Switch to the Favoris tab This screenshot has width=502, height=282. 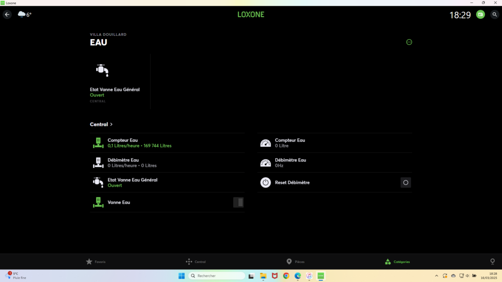[x=96, y=261]
